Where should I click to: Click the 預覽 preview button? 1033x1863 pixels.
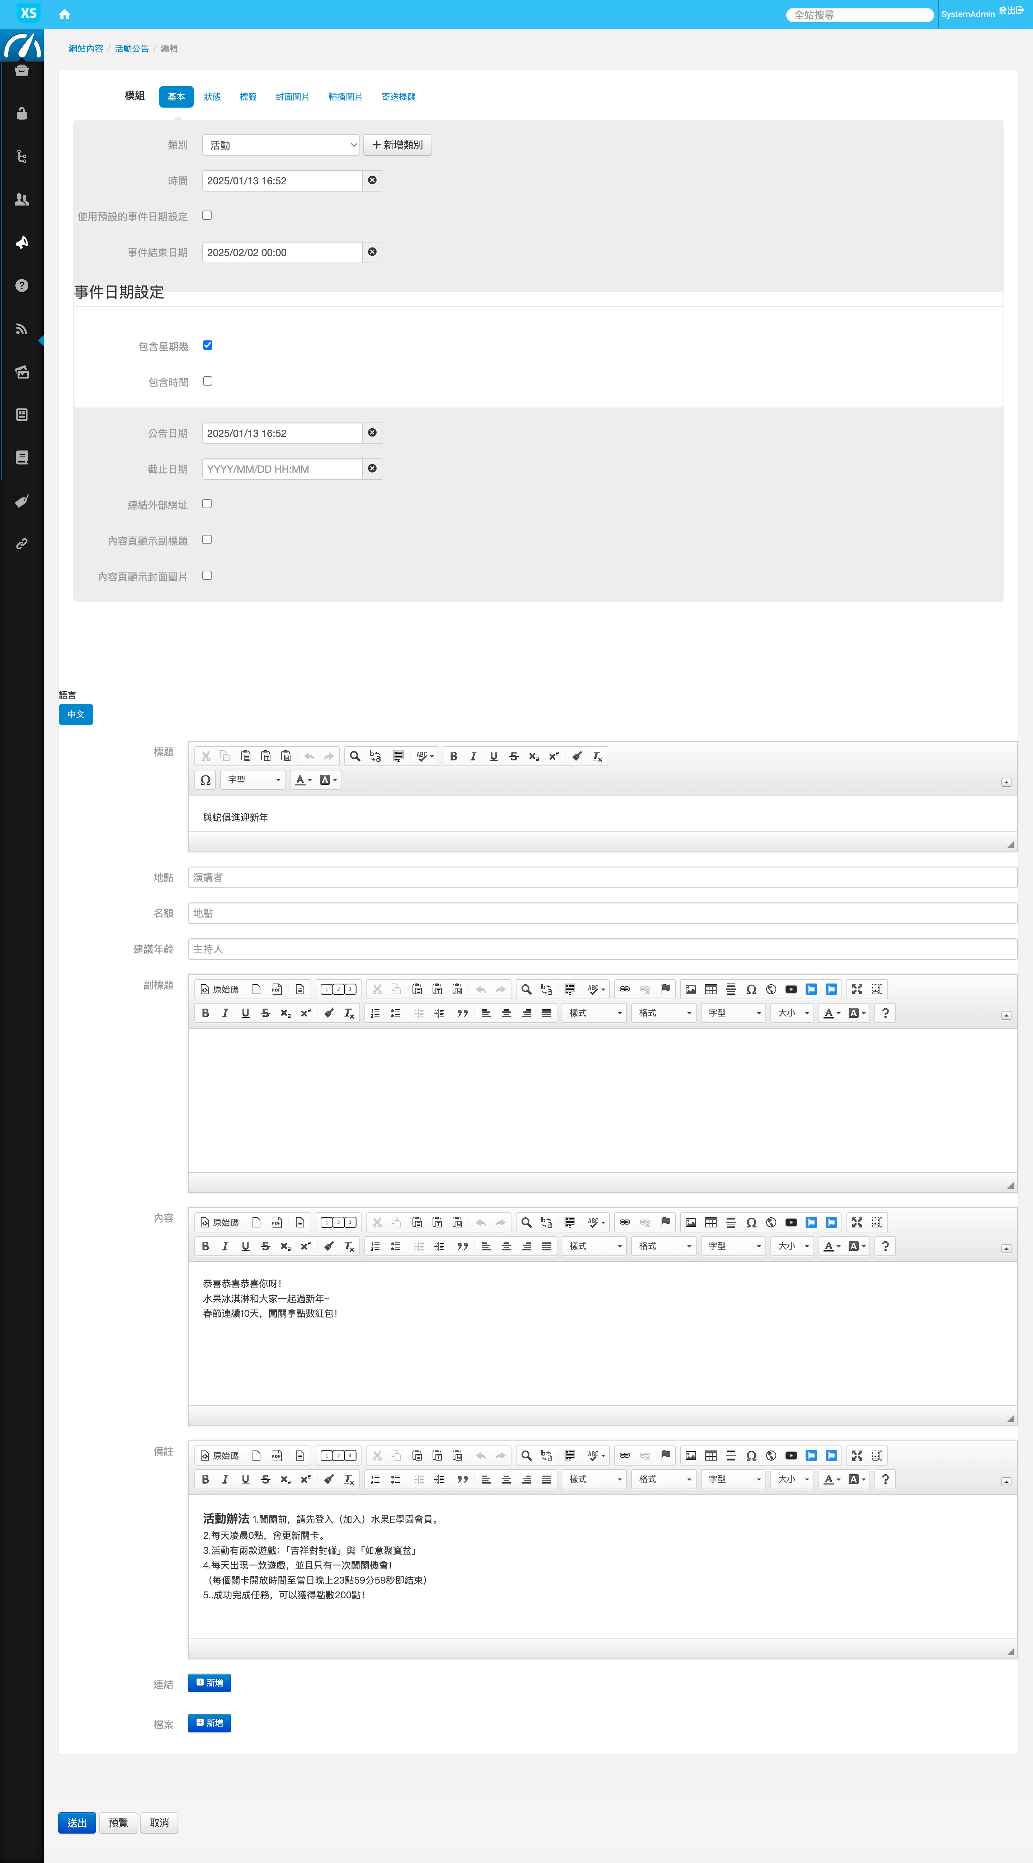pos(118,1822)
